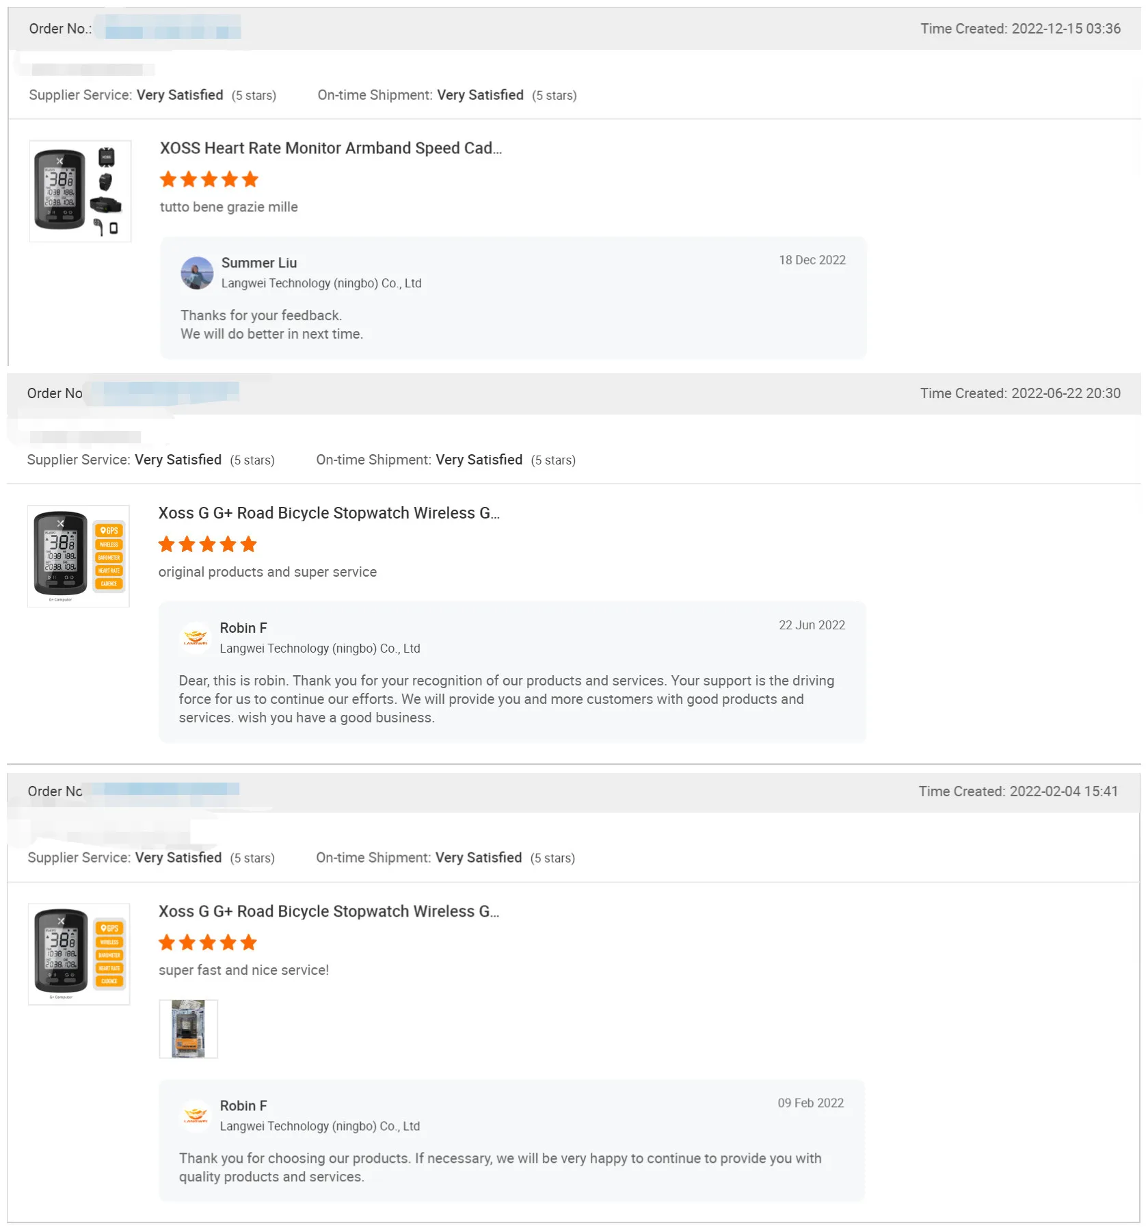The height and width of the screenshot is (1232, 1148).
Task: View the customer-uploaded review photo
Action: [x=189, y=1029]
